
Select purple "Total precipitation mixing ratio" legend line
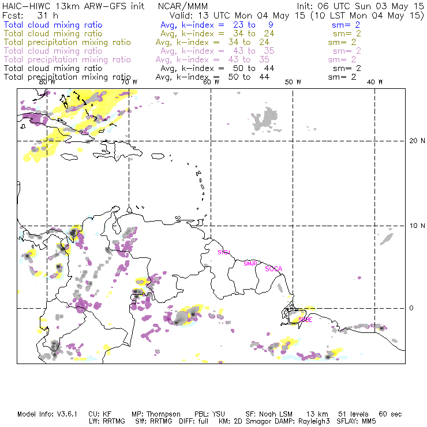tap(68, 59)
